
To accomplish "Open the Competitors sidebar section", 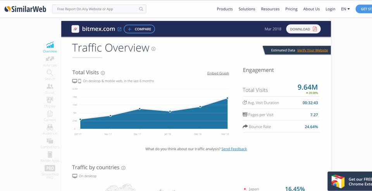I will click(x=50, y=143).
